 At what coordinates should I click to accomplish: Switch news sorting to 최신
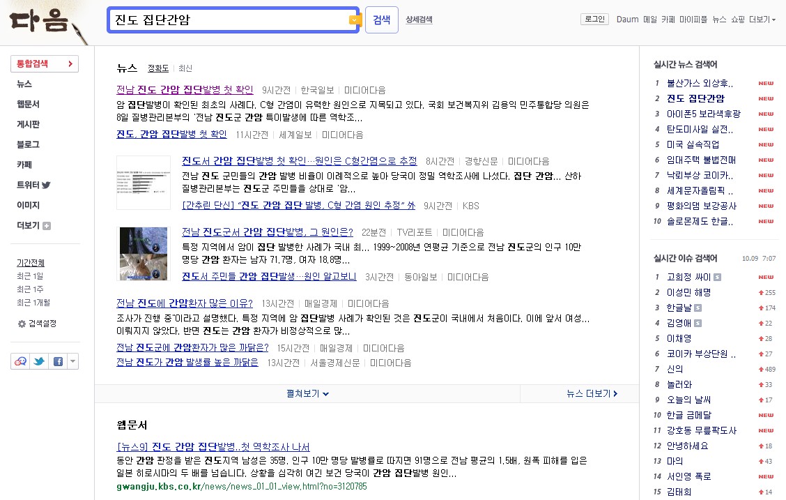click(184, 68)
